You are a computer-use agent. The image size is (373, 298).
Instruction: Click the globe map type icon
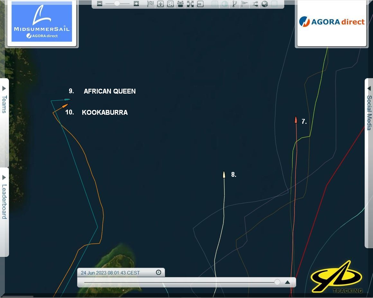265,4
